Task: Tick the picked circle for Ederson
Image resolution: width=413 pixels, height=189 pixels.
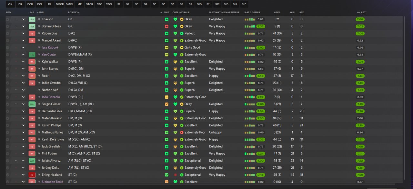Action: point(7,19)
